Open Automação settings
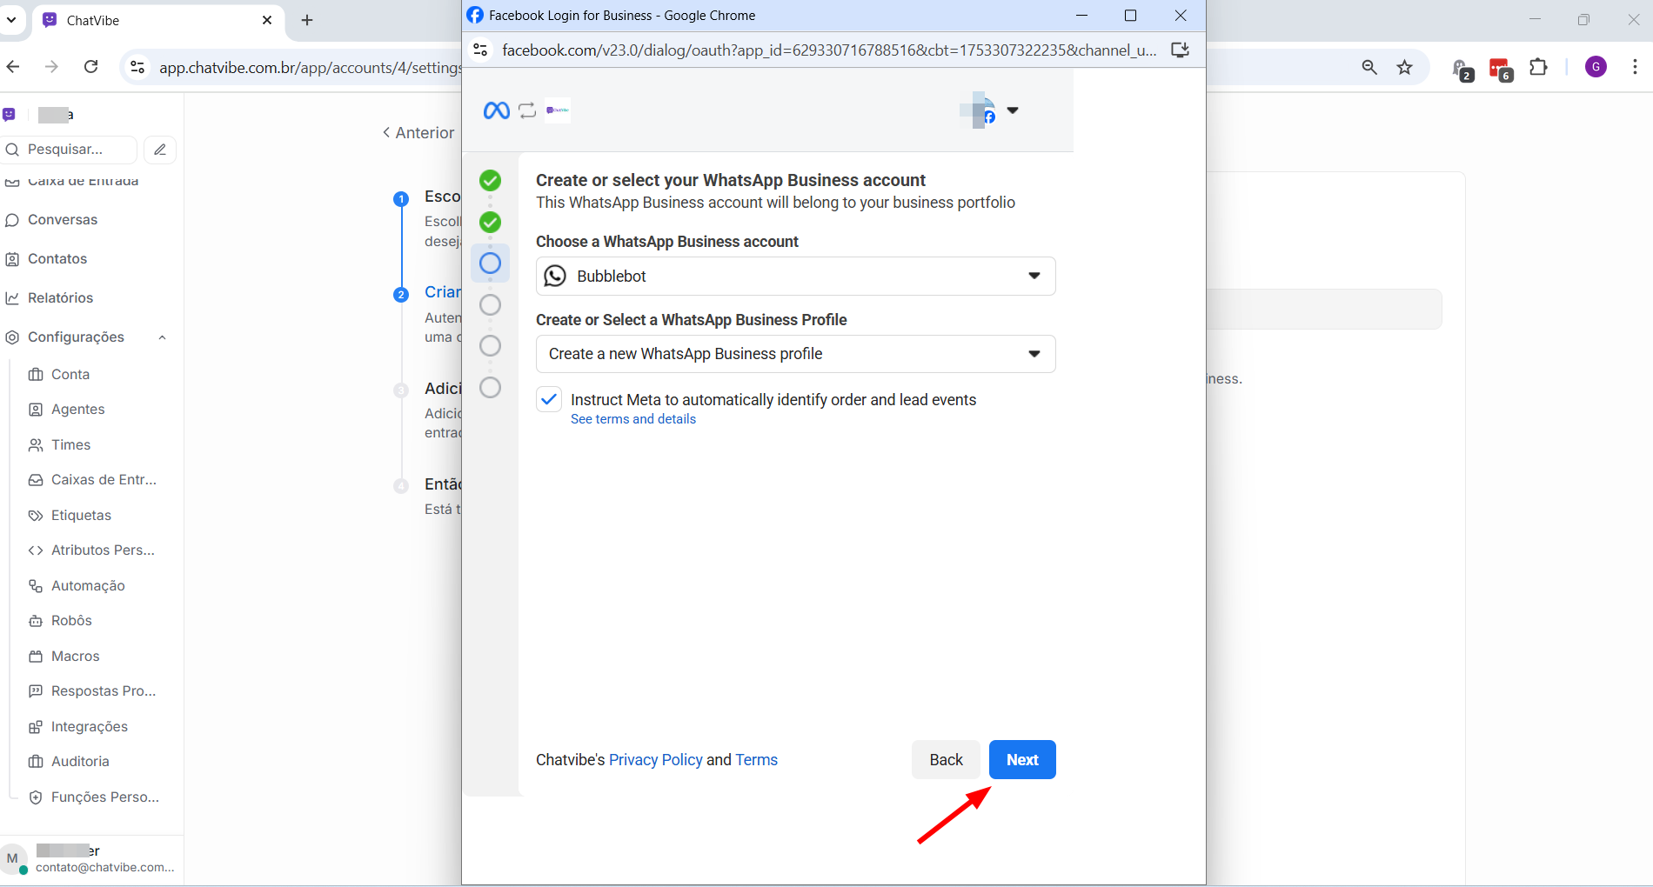This screenshot has width=1653, height=887. [x=88, y=586]
